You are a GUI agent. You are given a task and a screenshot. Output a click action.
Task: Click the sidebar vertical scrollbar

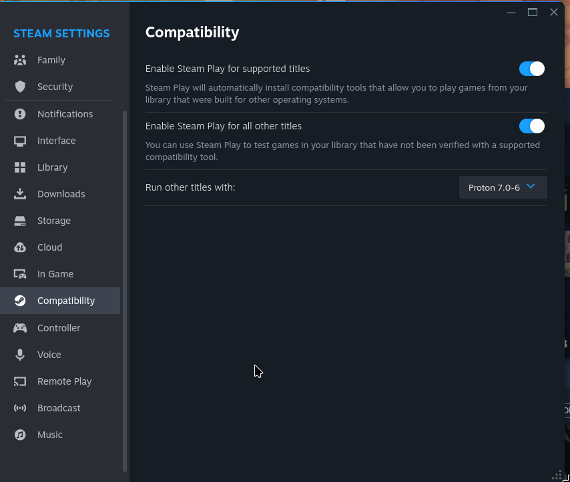click(125, 287)
